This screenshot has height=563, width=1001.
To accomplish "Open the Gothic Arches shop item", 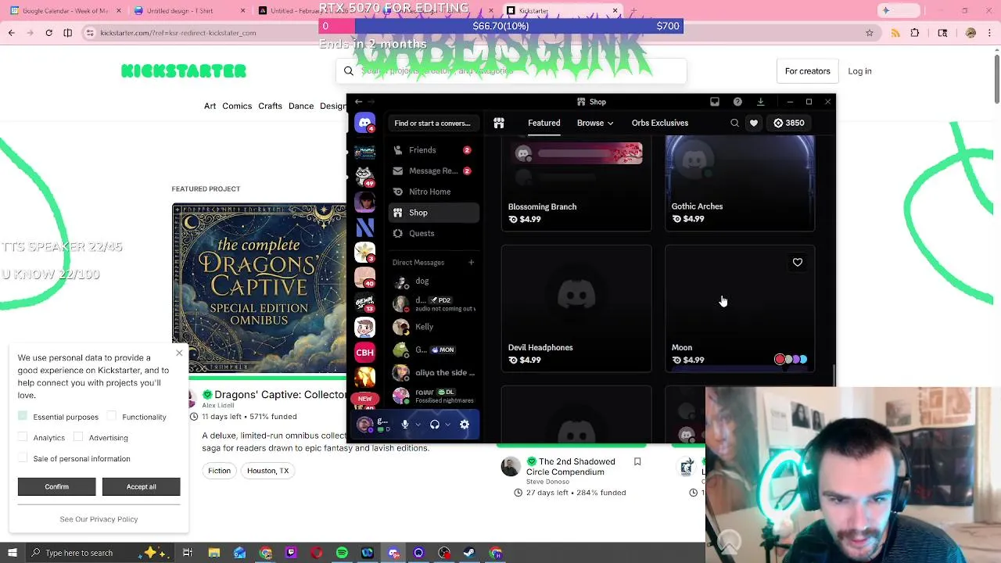I will 740,183.
